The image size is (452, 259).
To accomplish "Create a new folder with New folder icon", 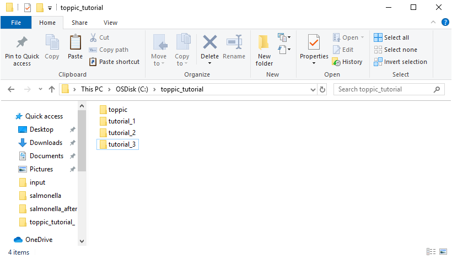I will click(264, 43).
